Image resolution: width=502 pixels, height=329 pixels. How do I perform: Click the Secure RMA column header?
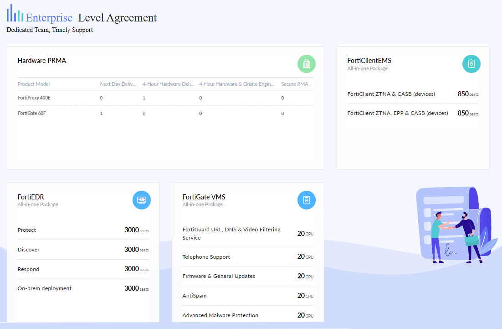point(295,84)
